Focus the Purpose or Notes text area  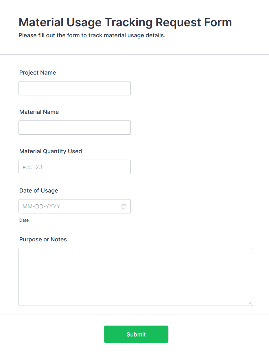pos(136,277)
